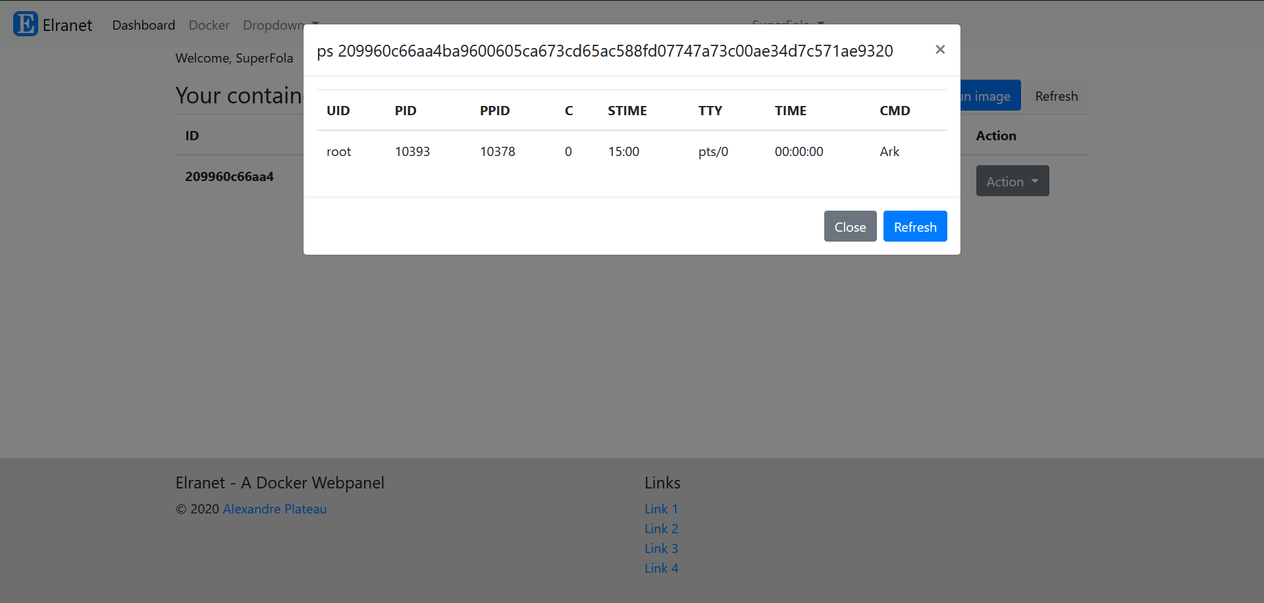Click the C value 0 cell
The image size is (1264, 603).
pyautogui.click(x=568, y=151)
